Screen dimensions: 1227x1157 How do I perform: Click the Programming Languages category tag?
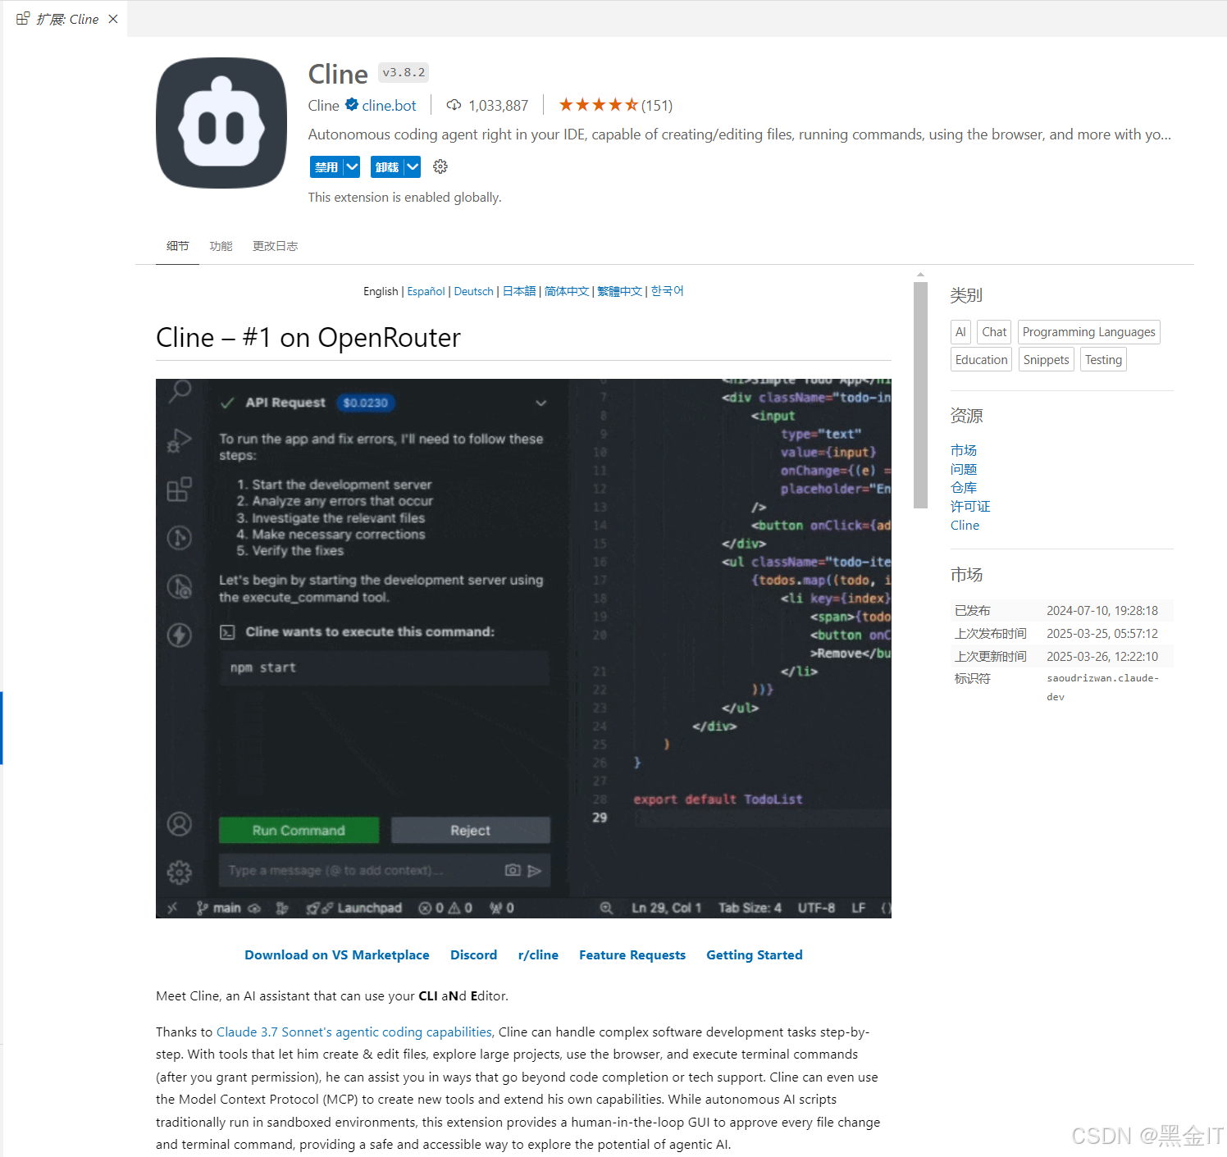(x=1089, y=332)
